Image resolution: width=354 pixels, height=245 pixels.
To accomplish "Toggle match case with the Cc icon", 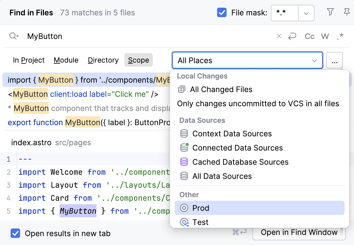I will [x=309, y=36].
